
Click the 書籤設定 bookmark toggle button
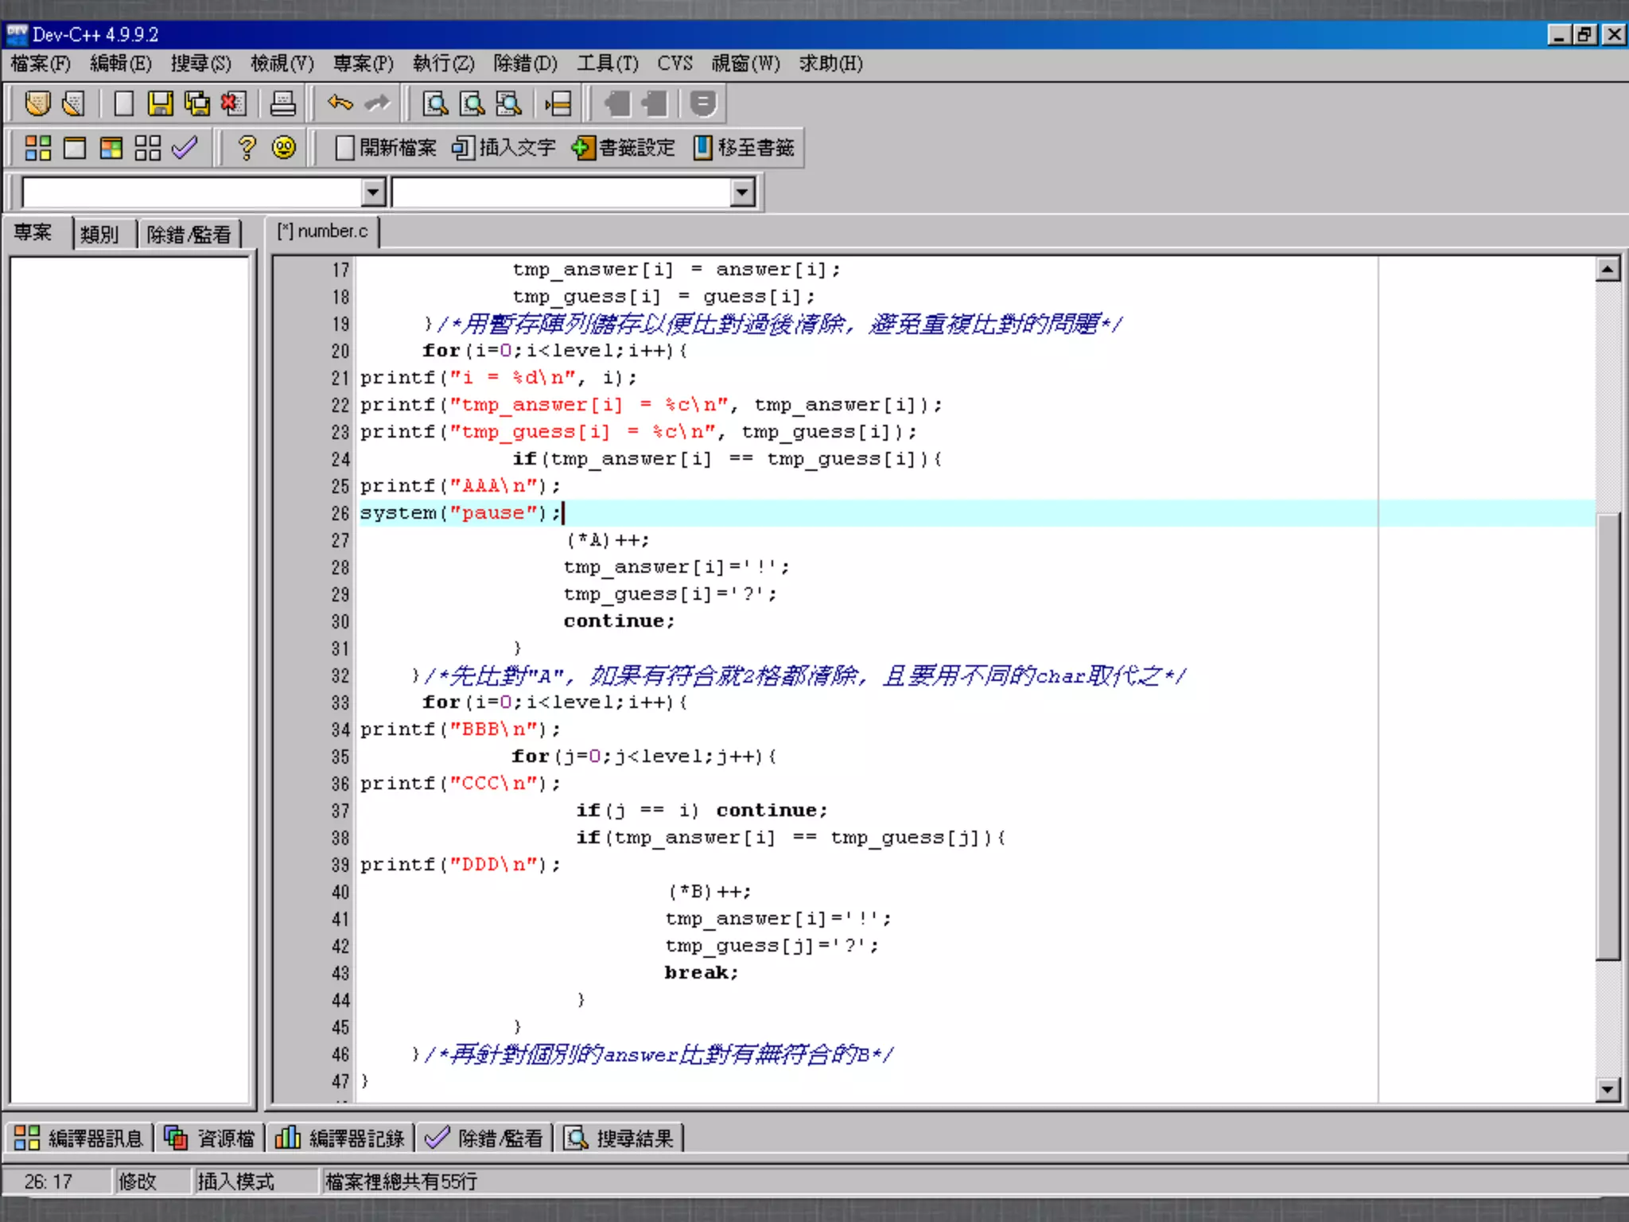(x=623, y=148)
